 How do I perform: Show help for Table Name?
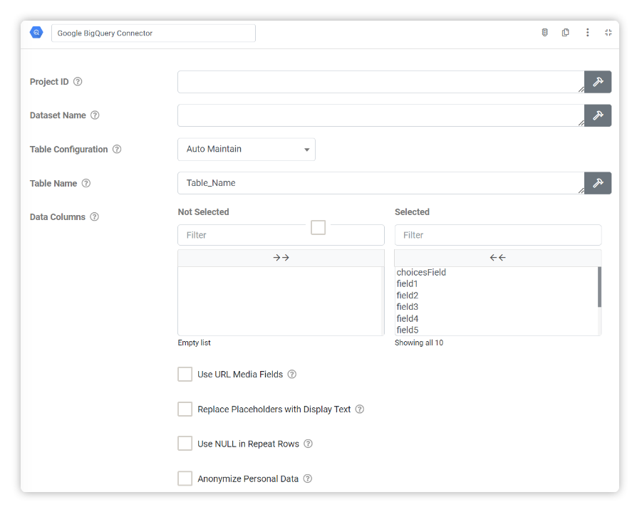click(x=86, y=183)
